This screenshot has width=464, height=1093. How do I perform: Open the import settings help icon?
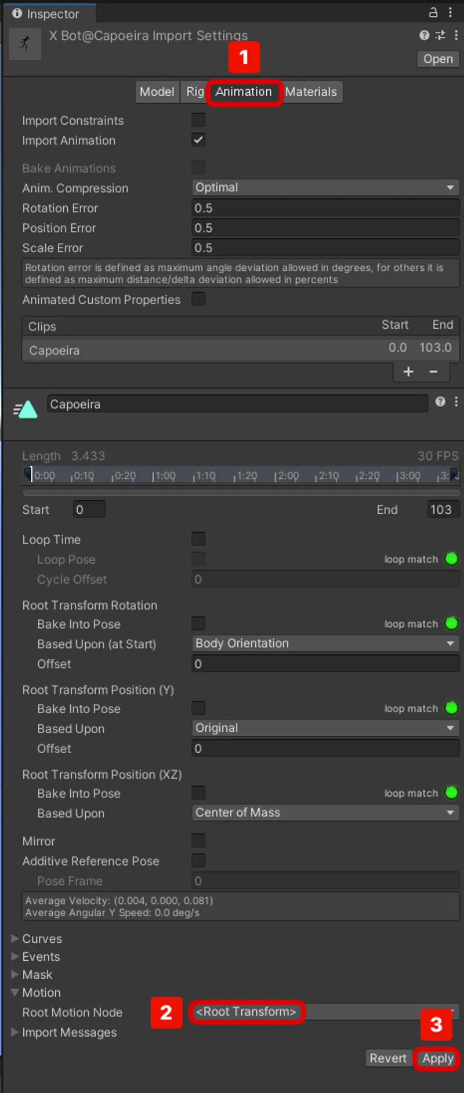(423, 35)
